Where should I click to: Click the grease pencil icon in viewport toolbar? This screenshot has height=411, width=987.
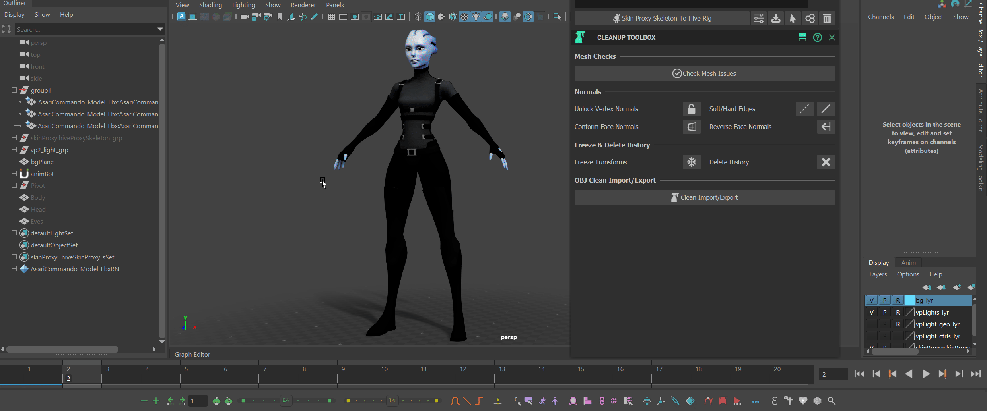314,17
